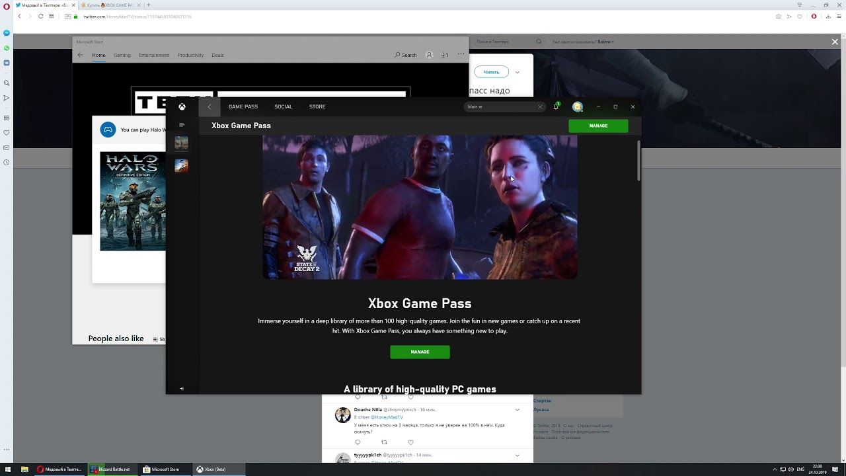Open Opera Easy Setup menu
Screen dimensions: 846x476
[840, 17]
